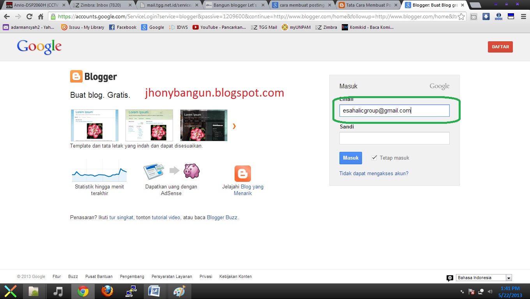This screenshot has width=530, height=299.
Task: Open the Zimbra bookmark
Action: [326, 27]
